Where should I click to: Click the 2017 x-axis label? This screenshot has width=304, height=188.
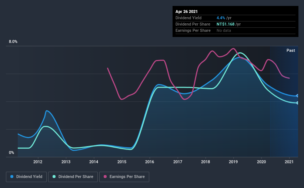[178, 162]
